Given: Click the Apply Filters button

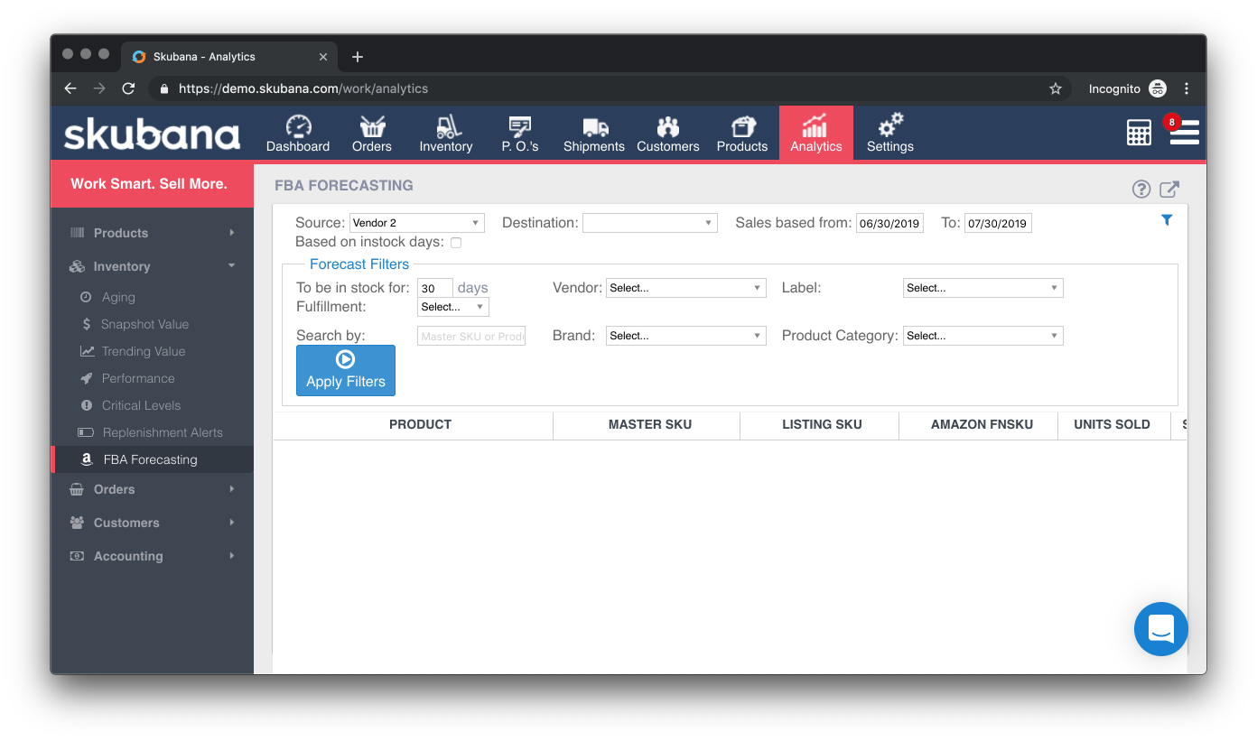Looking at the screenshot, I should point(346,370).
